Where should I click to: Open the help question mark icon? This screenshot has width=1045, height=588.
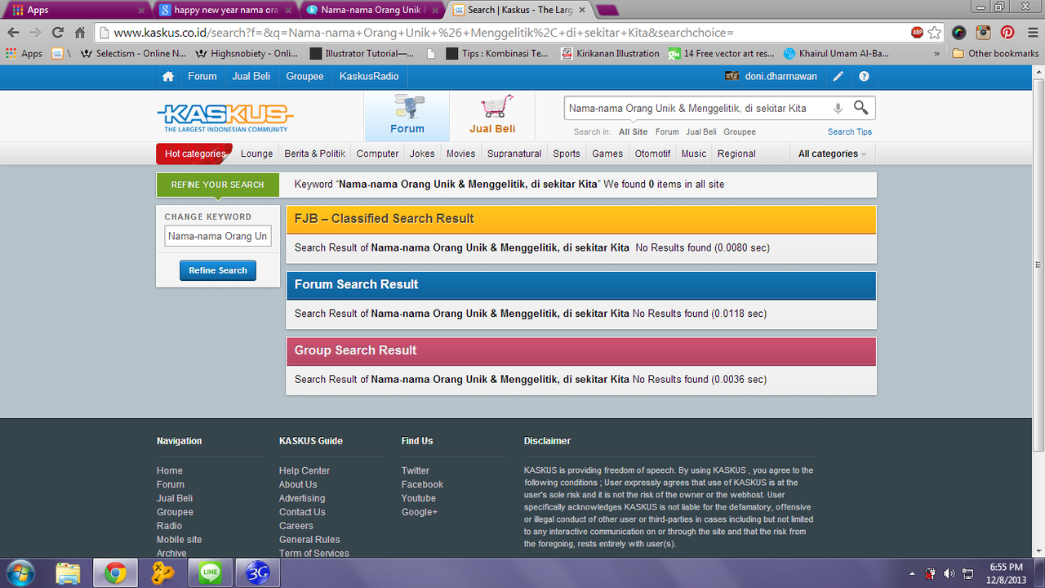click(864, 76)
